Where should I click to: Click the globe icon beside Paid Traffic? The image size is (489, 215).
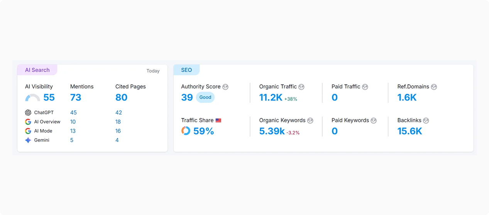(365, 87)
